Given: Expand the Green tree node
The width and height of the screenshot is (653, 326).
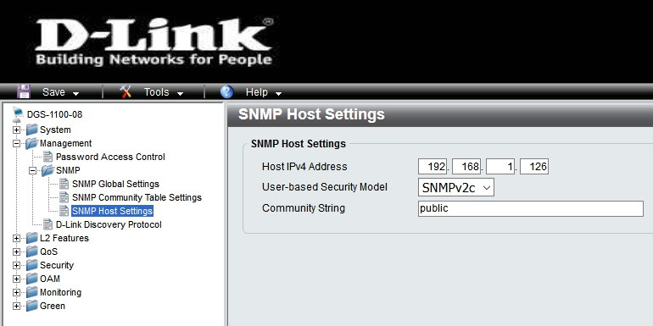Looking at the screenshot, I should coord(16,306).
